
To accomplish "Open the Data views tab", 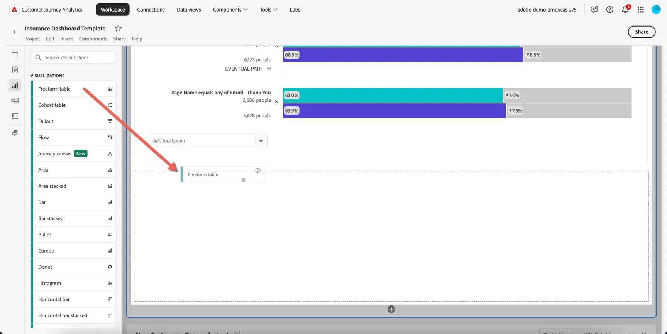I will tap(189, 10).
